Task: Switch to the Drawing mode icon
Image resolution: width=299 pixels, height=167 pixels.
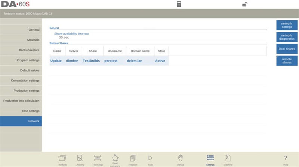Action: point(80,159)
